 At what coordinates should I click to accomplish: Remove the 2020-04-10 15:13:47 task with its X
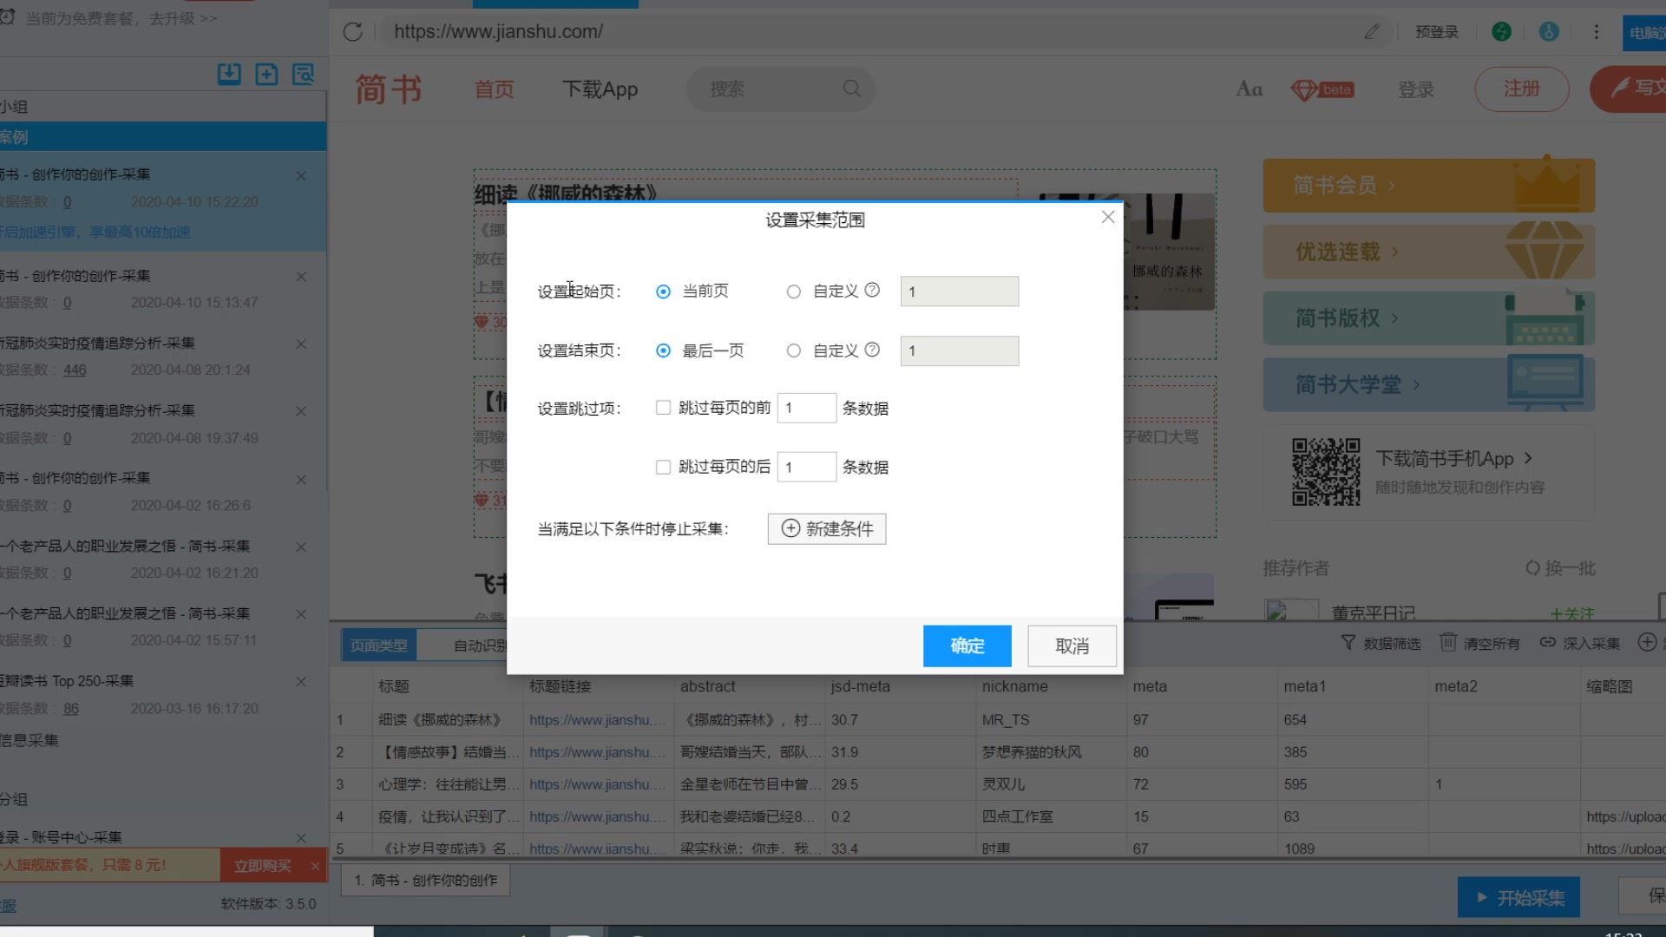point(301,277)
